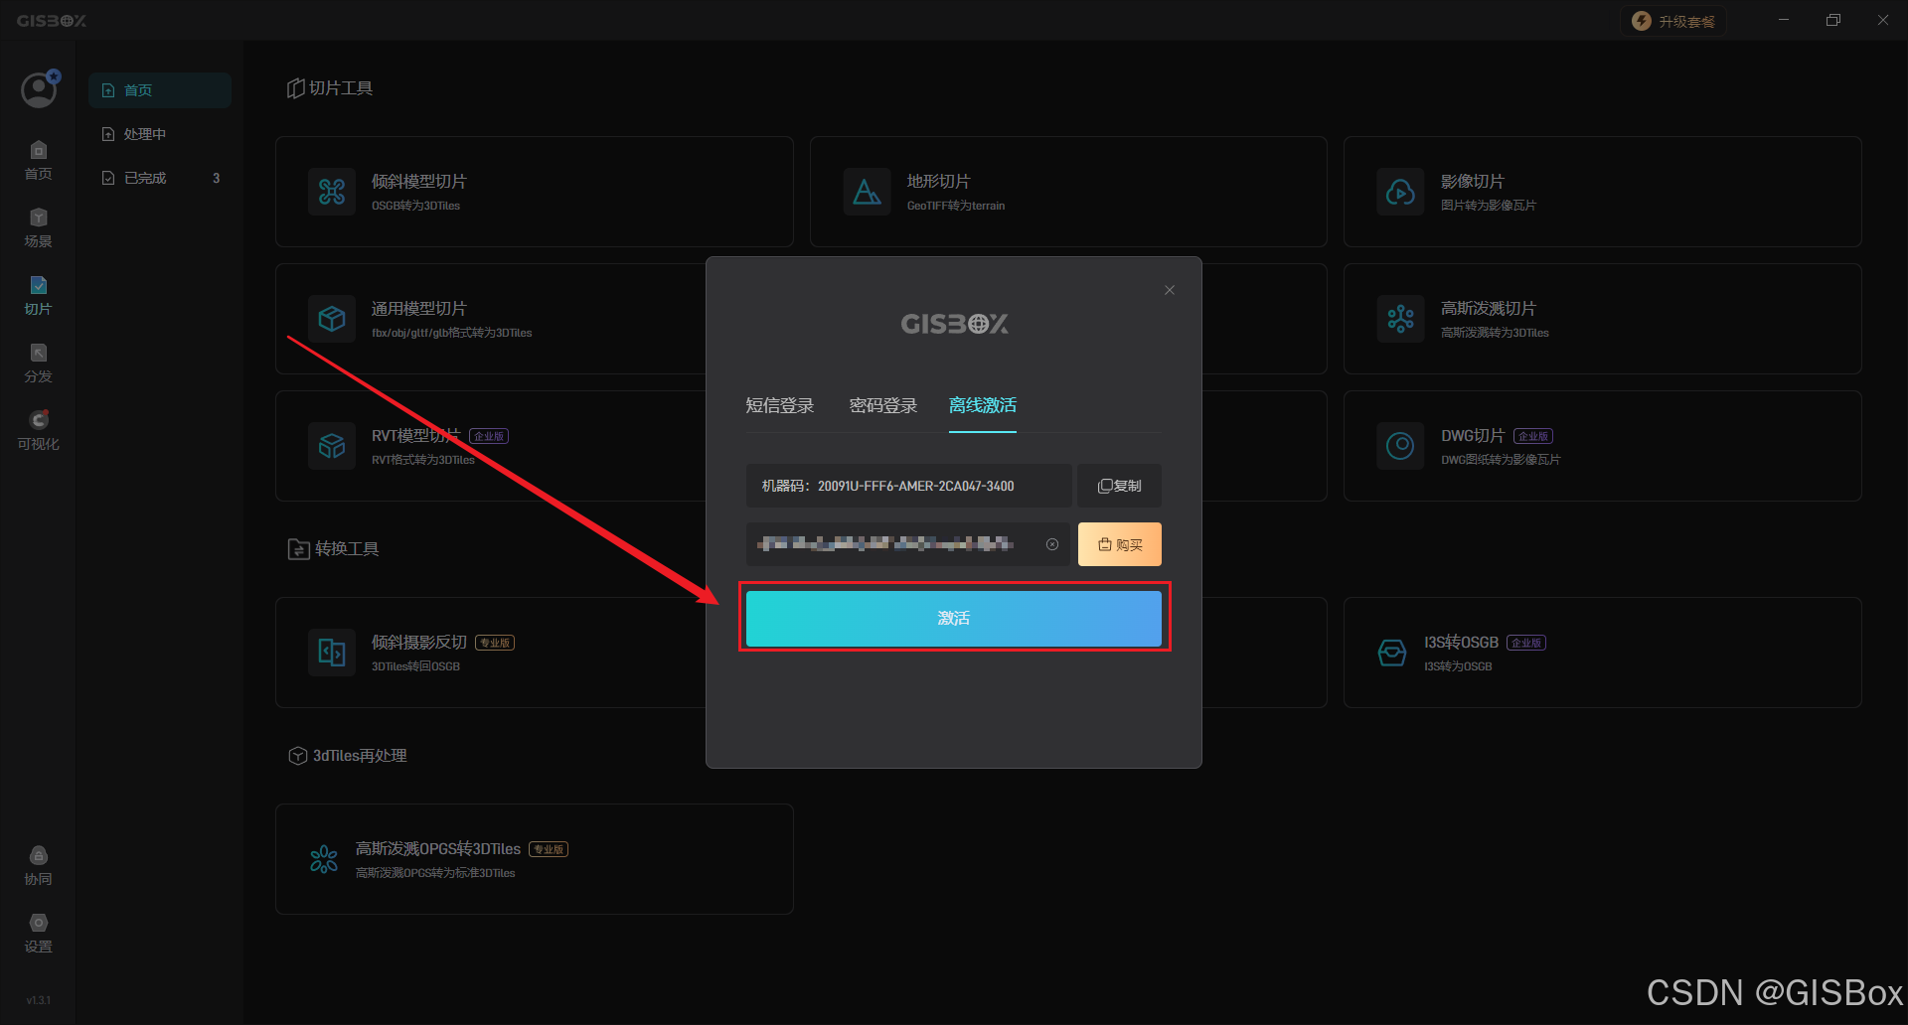
Task: Click the 倾斜模型切片 drone icon
Action: tap(332, 192)
